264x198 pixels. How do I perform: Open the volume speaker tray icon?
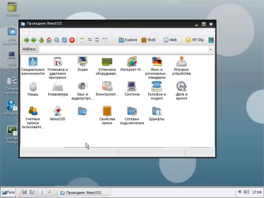[246, 192]
